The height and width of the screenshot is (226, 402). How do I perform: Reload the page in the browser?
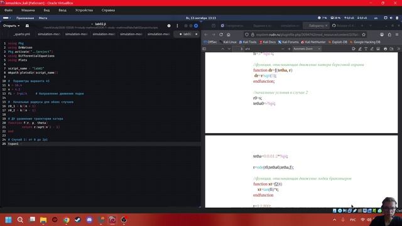tap(221, 35)
